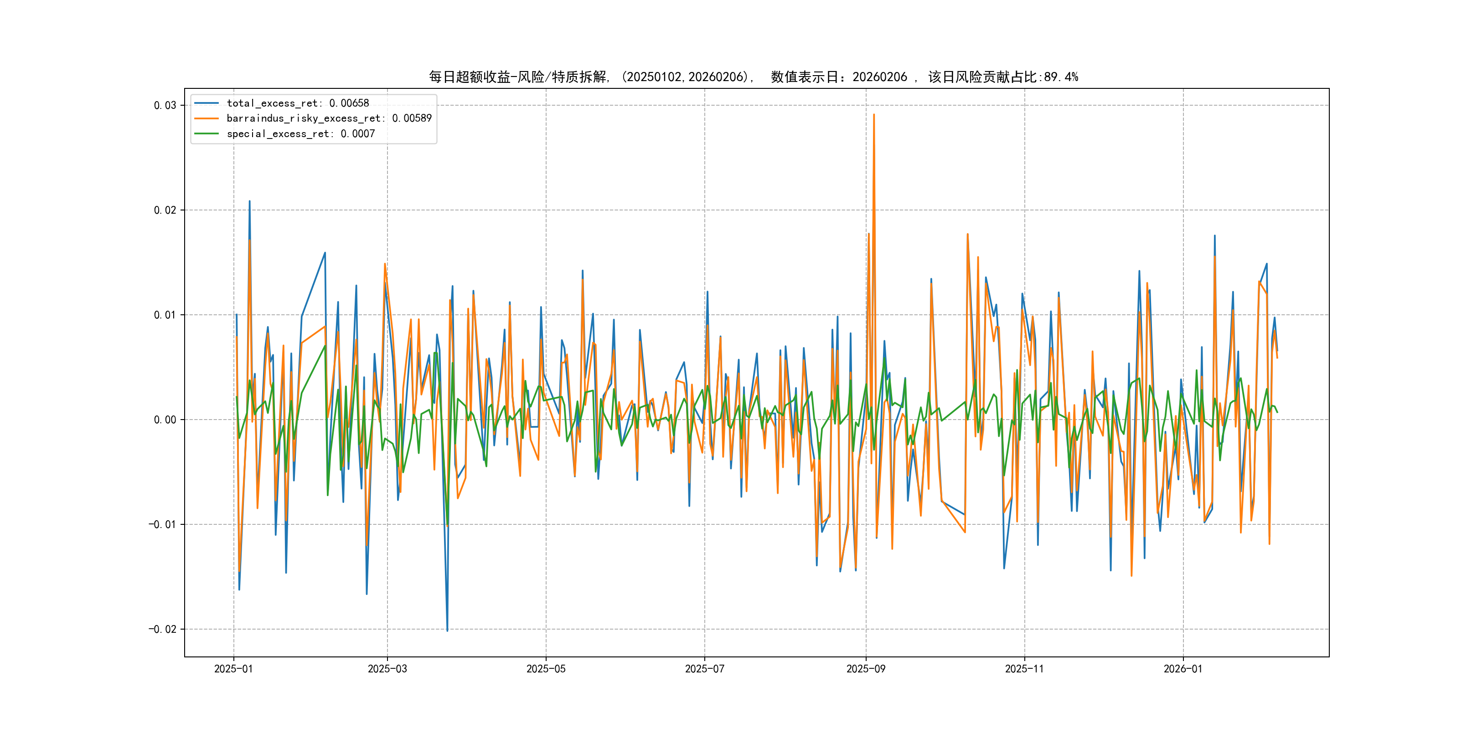Viewport: 1477px width, 738px height.
Task: Click the 2025-07 x-axis tick label
Action: [705, 669]
